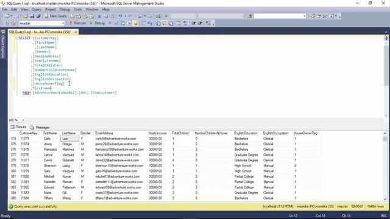Screen dimensions: 390x219
Task: Toggle Include Actual Execution Plan
Action: 144,23
